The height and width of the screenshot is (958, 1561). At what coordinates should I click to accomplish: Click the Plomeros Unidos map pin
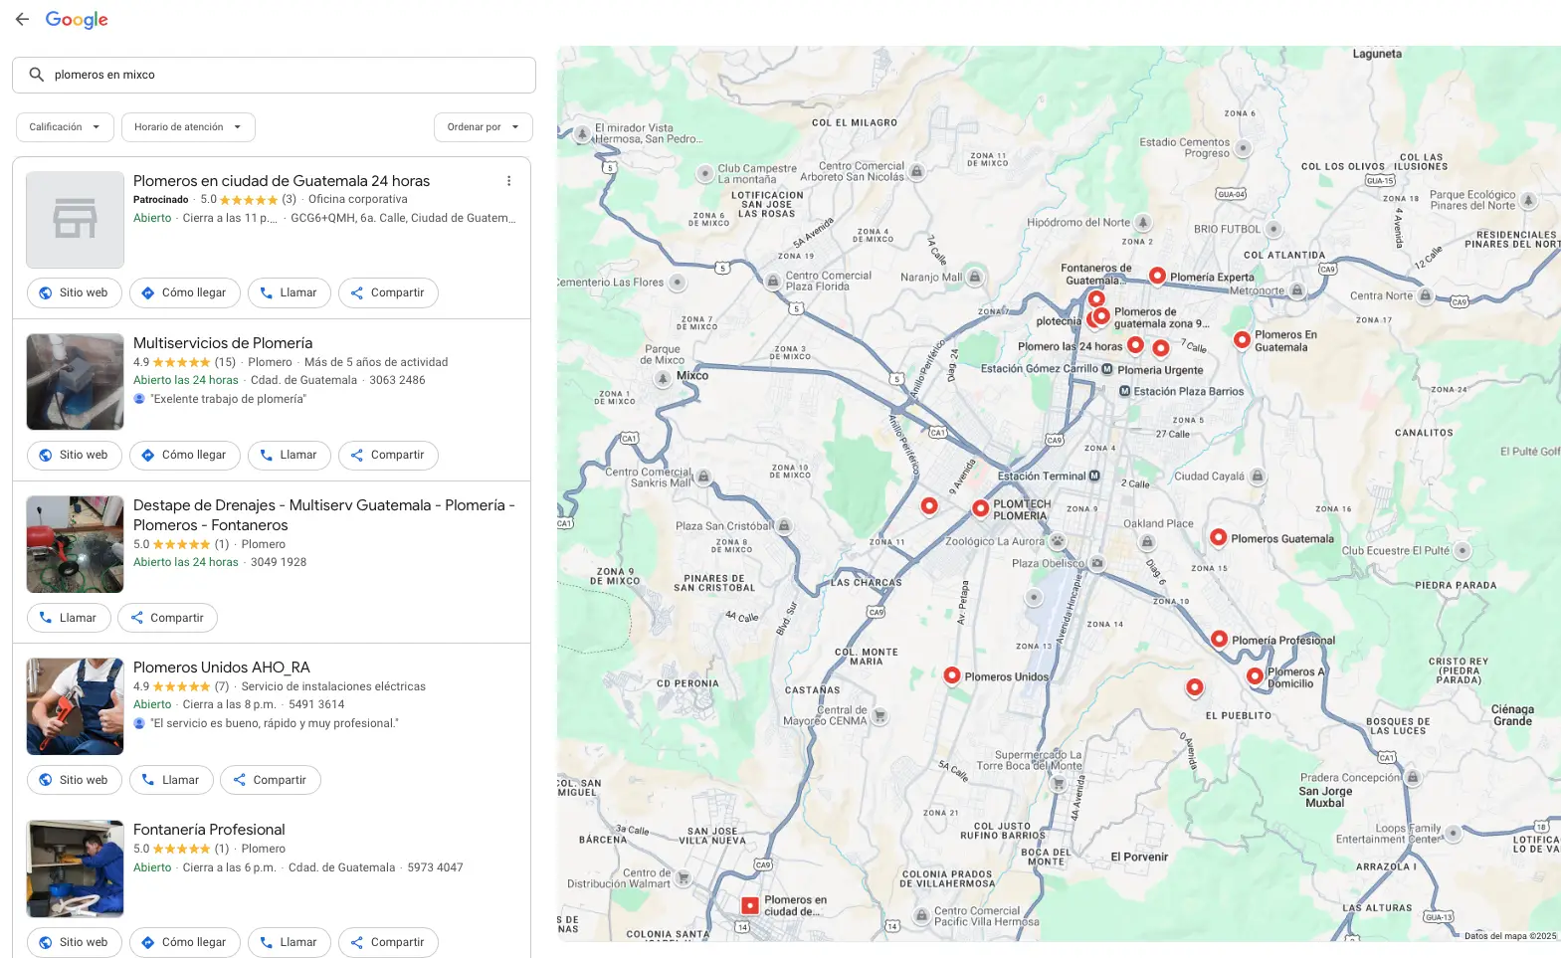951,675
